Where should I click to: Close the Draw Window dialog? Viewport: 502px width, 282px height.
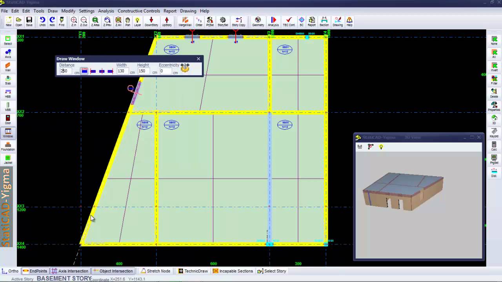(198, 59)
